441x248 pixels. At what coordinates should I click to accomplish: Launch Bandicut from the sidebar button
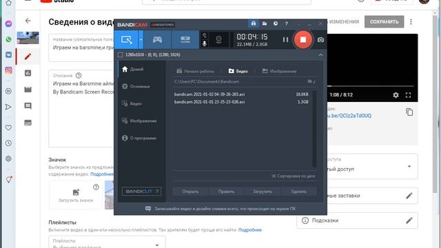click(x=141, y=192)
